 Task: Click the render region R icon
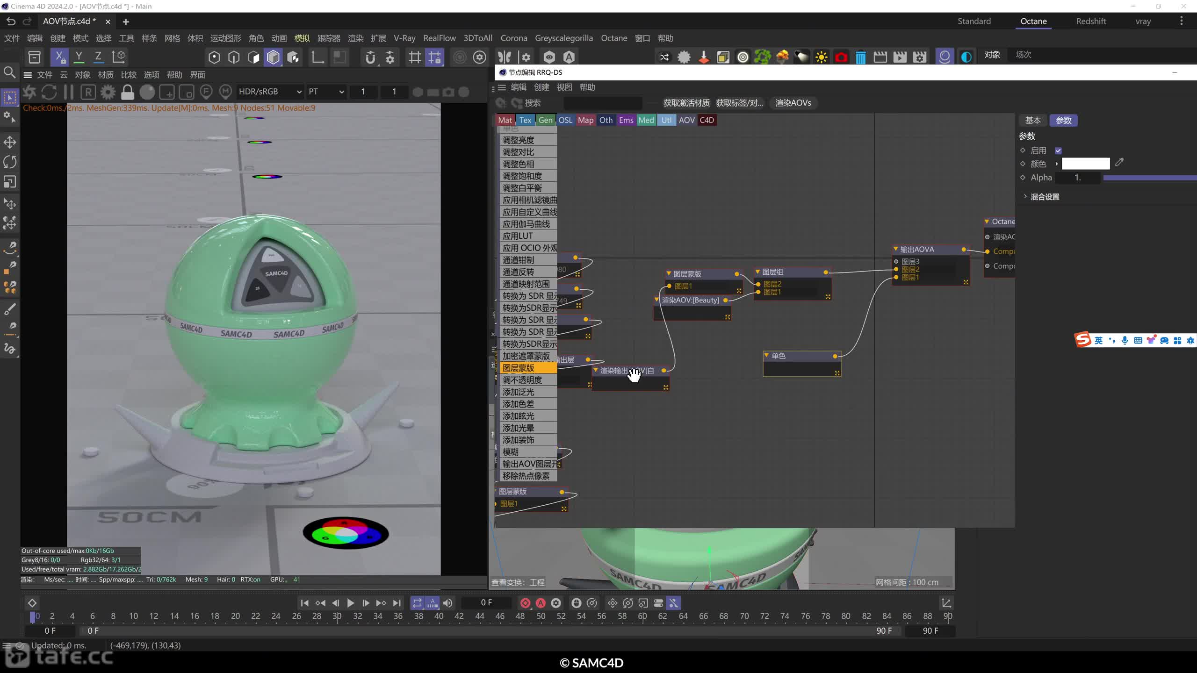click(88, 92)
